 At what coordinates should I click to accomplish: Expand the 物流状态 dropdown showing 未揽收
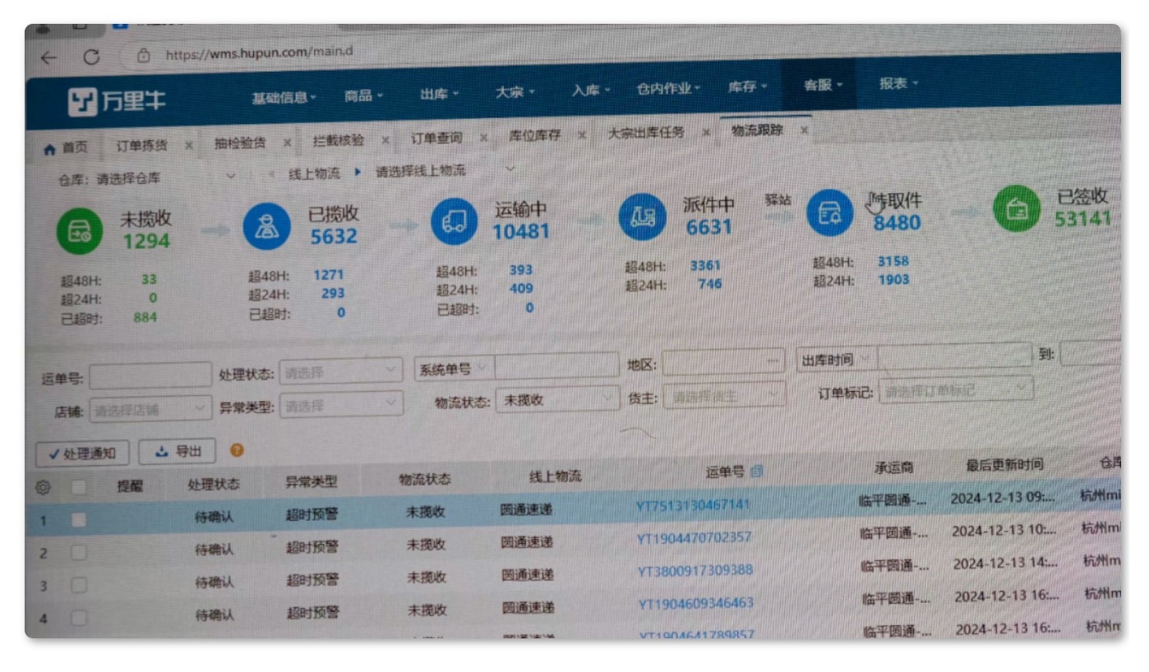pos(556,399)
